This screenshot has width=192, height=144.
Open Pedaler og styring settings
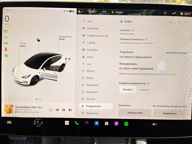pos(96,36)
